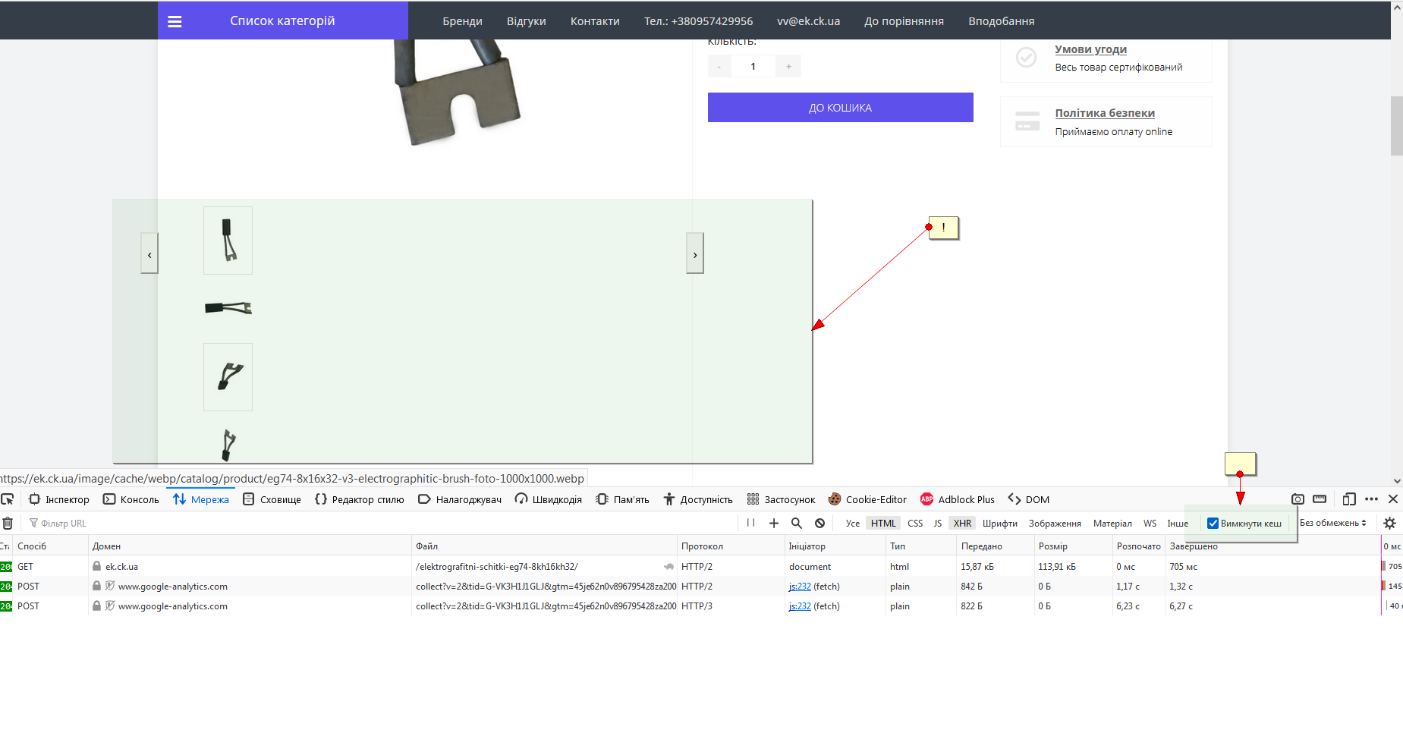Open the Застосунок tab
The image size is (1403, 733).
pyautogui.click(x=782, y=499)
